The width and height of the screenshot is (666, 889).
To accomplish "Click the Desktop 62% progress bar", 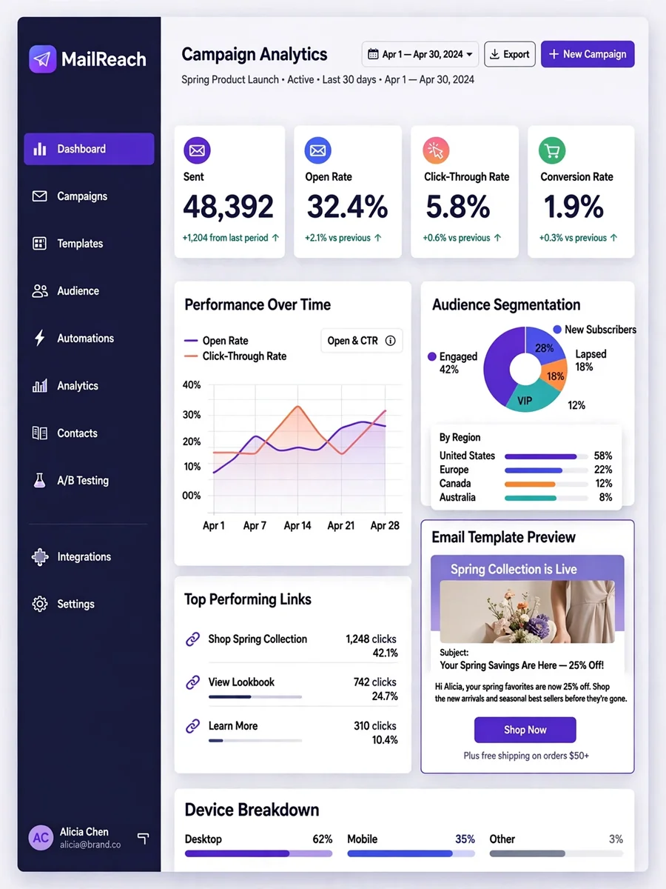I will (258, 853).
